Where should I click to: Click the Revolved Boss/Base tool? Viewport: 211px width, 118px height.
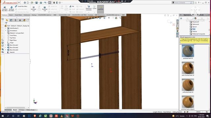click(11, 9)
